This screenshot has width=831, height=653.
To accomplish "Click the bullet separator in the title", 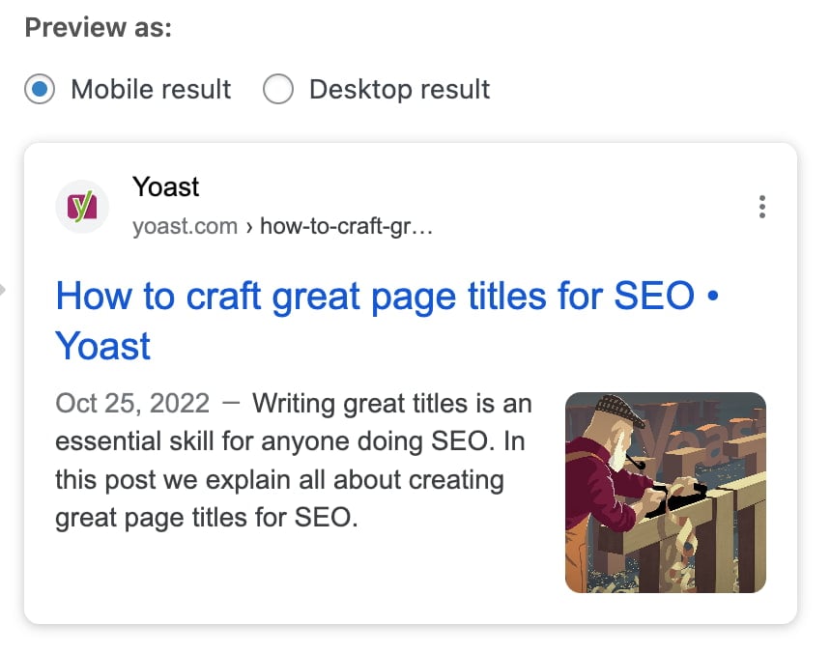I will pyautogui.click(x=713, y=296).
